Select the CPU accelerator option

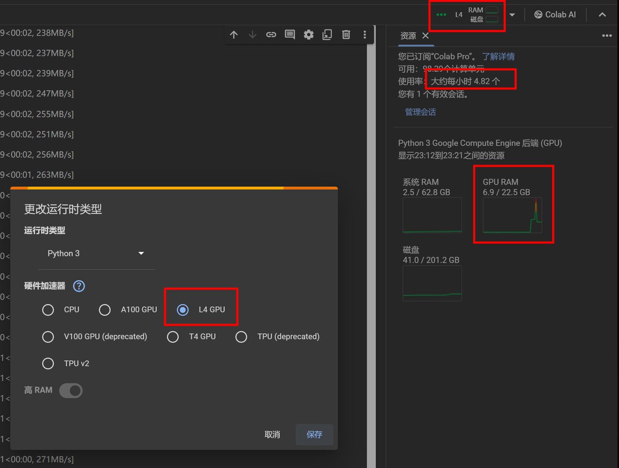coord(48,310)
